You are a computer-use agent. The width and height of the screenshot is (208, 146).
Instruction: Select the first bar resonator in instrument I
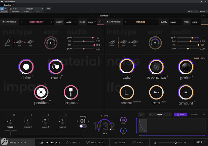click(19, 42)
